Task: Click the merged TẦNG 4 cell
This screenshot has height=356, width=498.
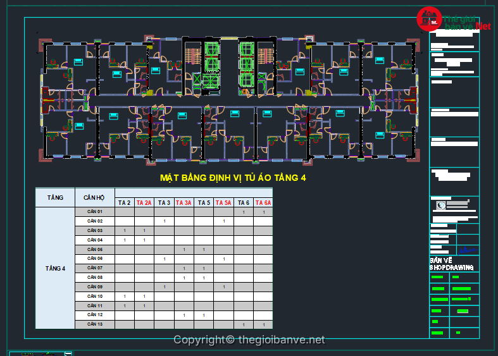Action: click(55, 268)
